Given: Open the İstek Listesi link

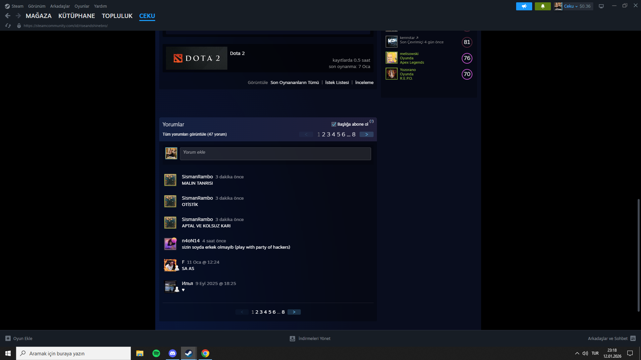Looking at the screenshot, I should (337, 83).
